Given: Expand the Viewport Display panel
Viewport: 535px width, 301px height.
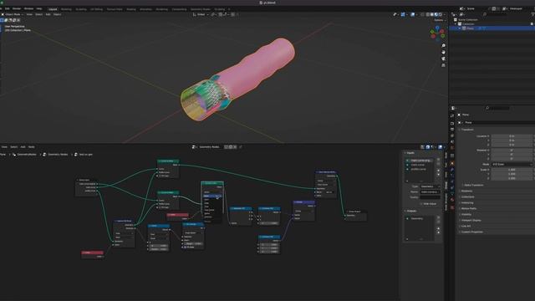Looking at the screenshot, I should click(471, 221).
